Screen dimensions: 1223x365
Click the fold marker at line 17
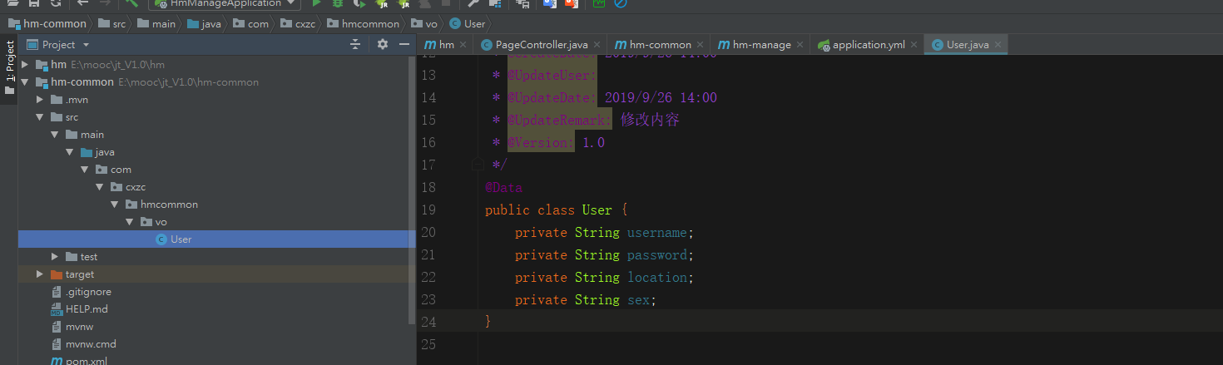click(x=477, y=165)
